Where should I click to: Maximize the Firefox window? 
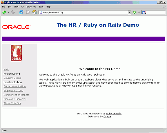(x=161, y=2)
